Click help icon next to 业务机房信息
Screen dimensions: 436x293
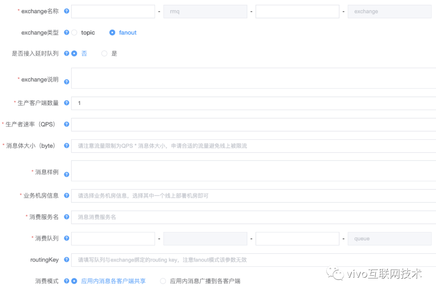67,195
